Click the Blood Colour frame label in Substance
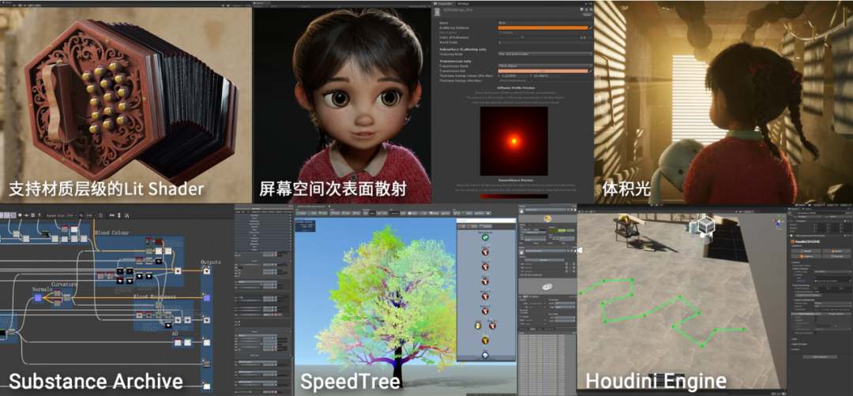The width and height of the screenshot is (853, 396). (112, 233)
